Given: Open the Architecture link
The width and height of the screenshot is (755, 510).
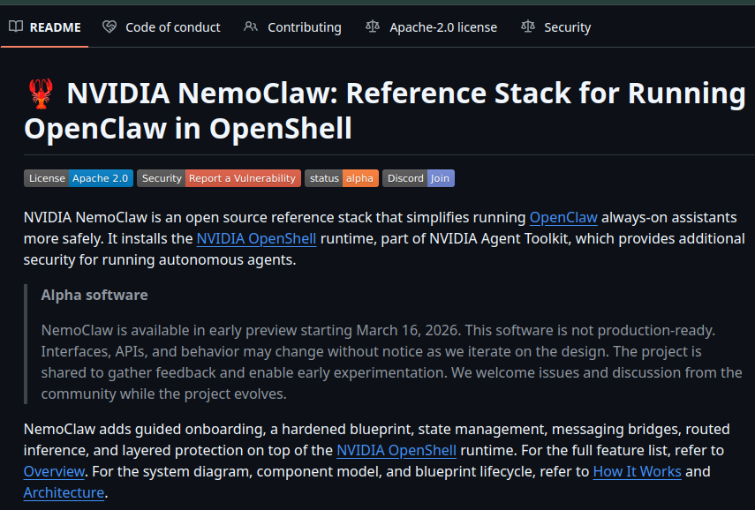Looking at the screenshot, I should 64,492.
